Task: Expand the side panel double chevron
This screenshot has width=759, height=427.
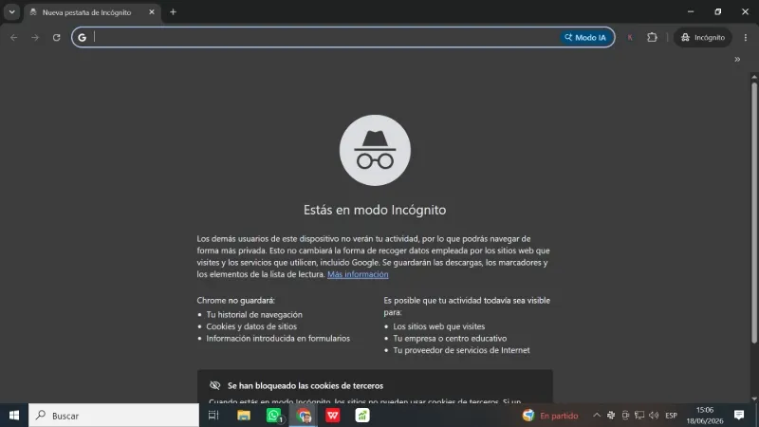Action: click(737, 60)
